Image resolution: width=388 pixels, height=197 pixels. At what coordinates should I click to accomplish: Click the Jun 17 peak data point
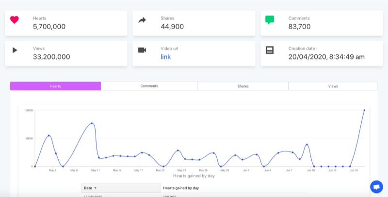pyautogui.click(x=364, y=110)
